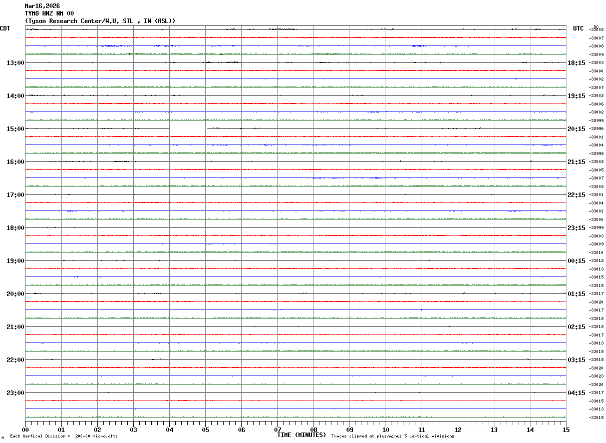The width and height of the screenshot is (606, 443).
Task: Click the DC offset value -33023
Action: point(596,376)
